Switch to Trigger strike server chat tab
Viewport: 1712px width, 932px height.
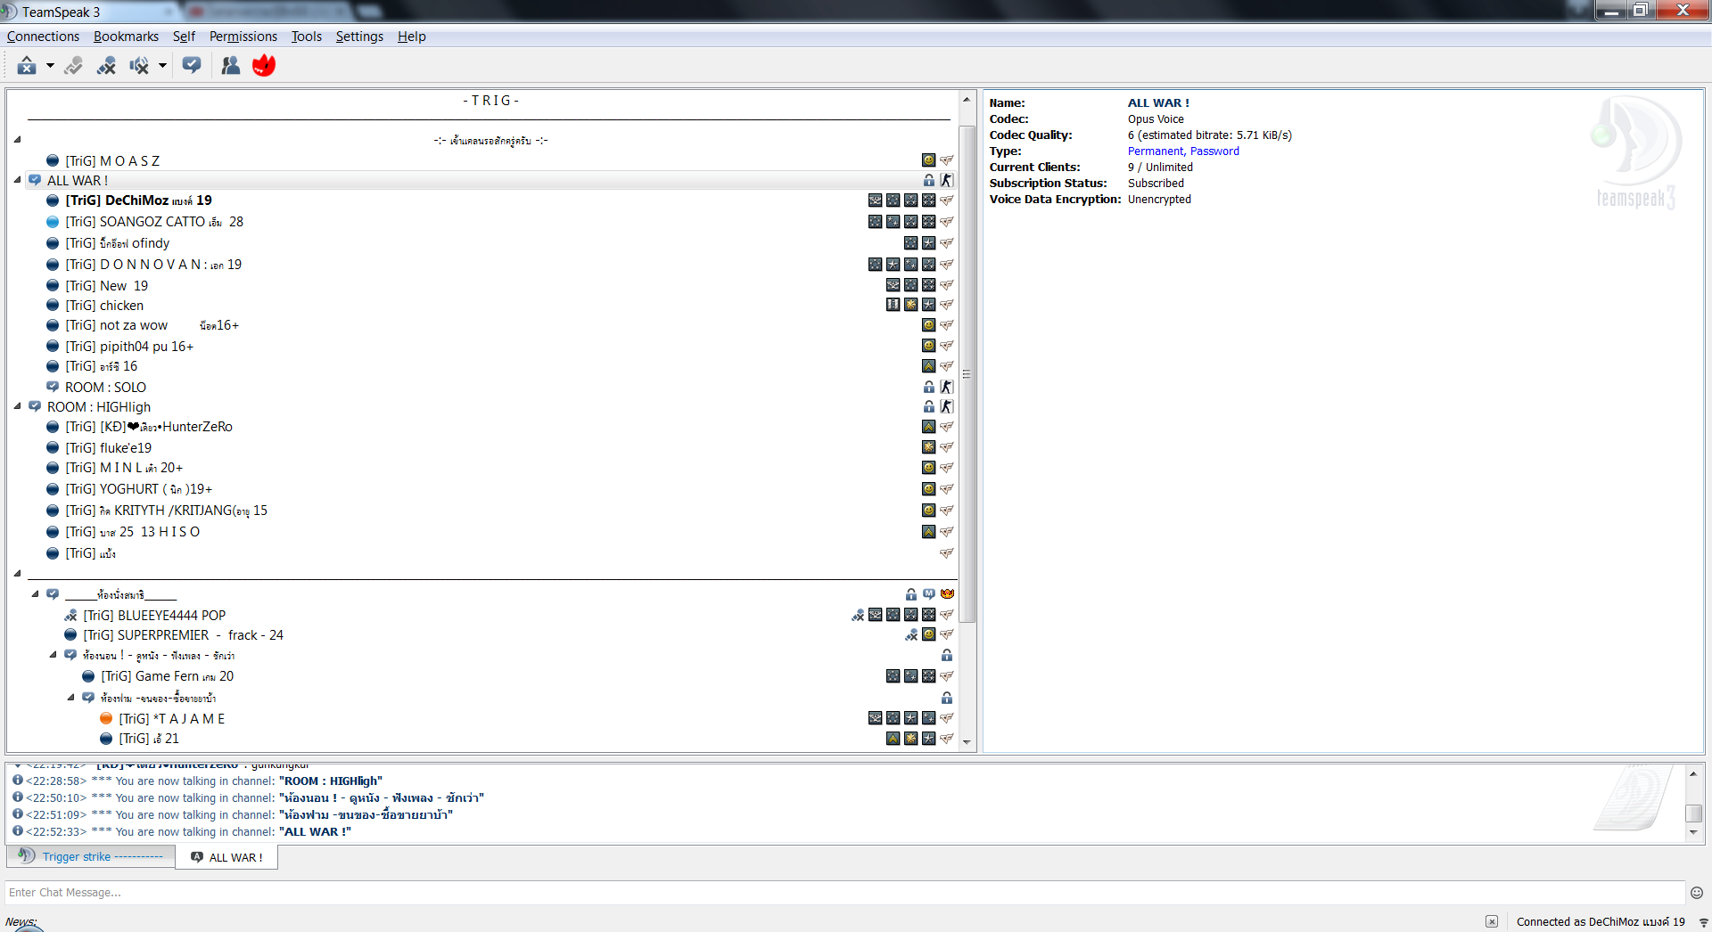(x=91, y=856)
